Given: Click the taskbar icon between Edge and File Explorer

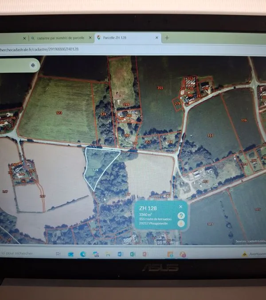Looking at the screenshot, I should click(x=96, y=254).
